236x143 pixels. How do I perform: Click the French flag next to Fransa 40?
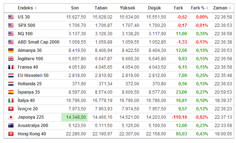coord(11,67)
